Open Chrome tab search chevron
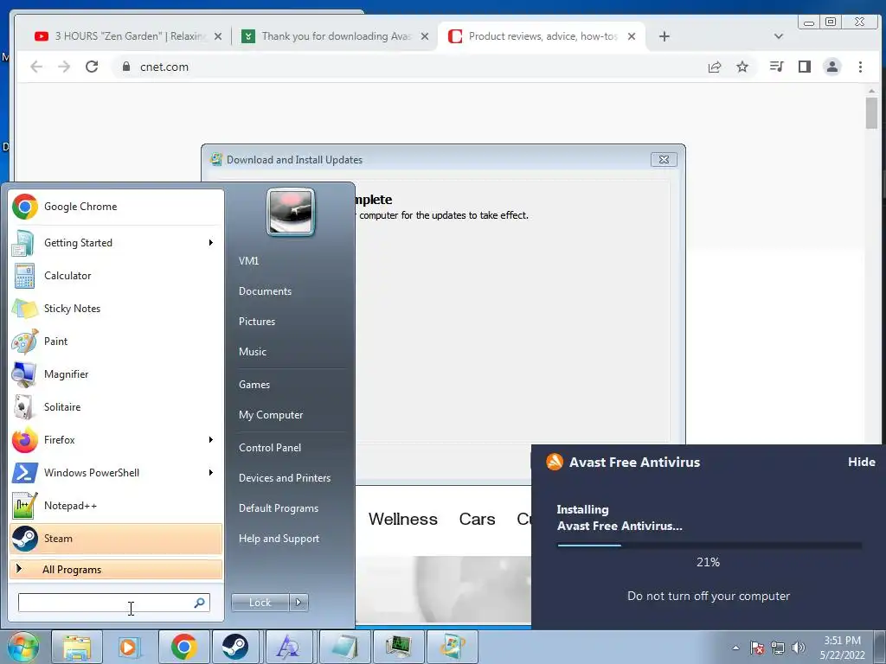The image size is (886, 664). 779,36
